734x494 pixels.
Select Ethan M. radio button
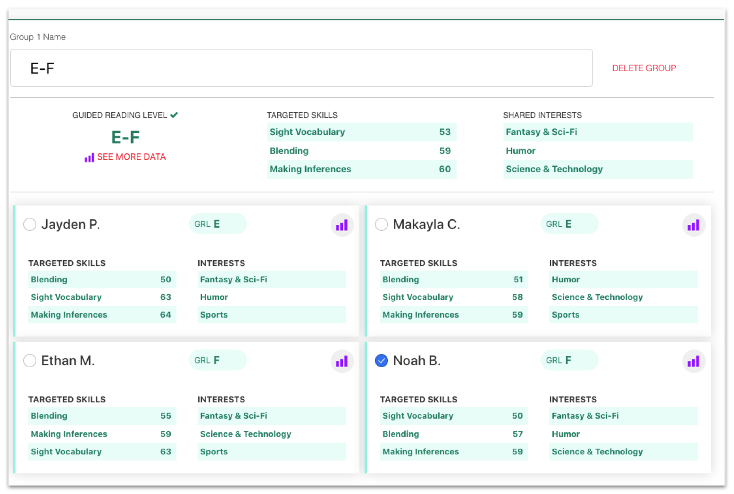tap(30, 361)
